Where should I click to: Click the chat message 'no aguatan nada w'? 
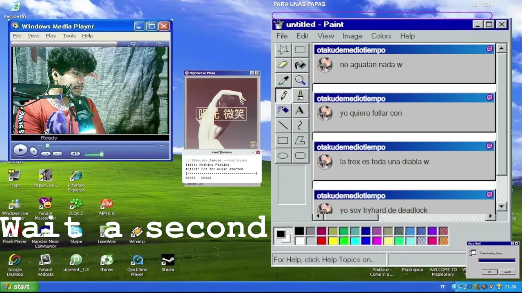click(371, 65)
